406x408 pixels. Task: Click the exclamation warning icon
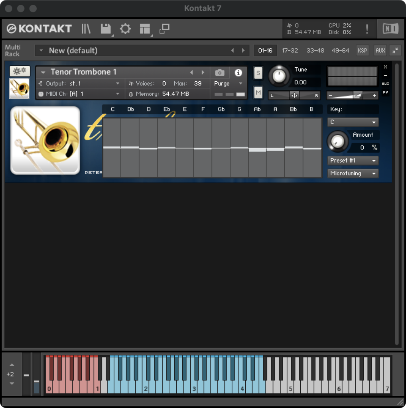coord(367,29)
